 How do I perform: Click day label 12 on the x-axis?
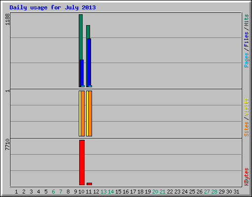coord(96,192)
